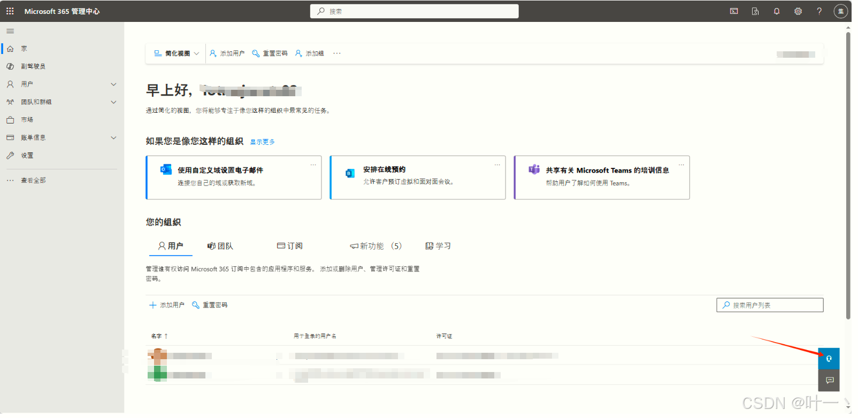This screenshot has height=418, width=858.
Task: Click the help question mark icon
Action: point(819,11)
